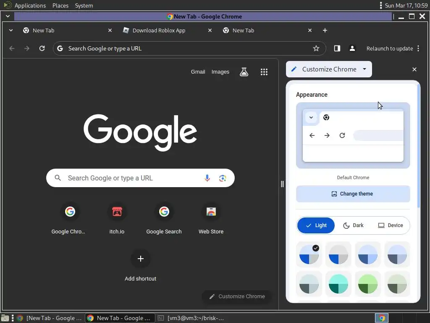This screenshot has width=430, height=323.
Task: Select the default blue color swatch
Action: coord(309,254)
